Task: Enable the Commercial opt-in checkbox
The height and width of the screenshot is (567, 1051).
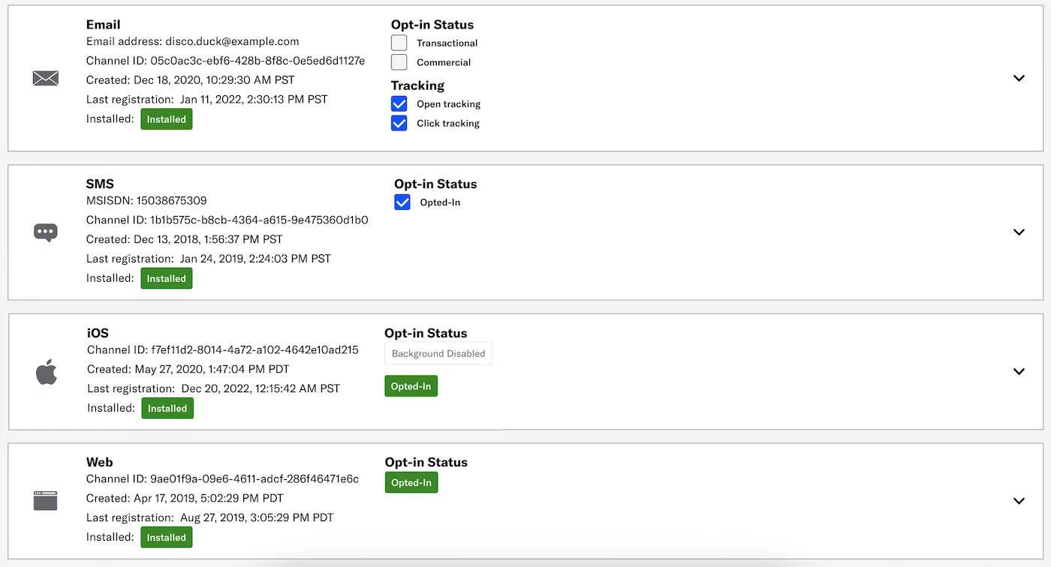Action: click(399, 62)
